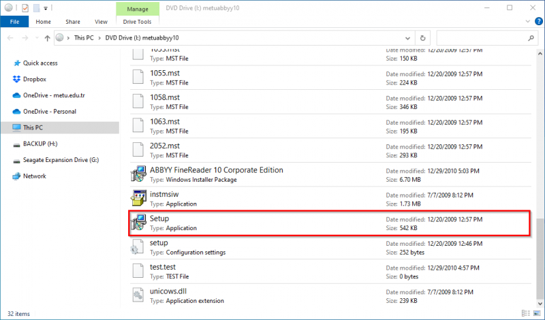Open OneDrive - metu.edu.tr in sidebar

click(54, 95)
